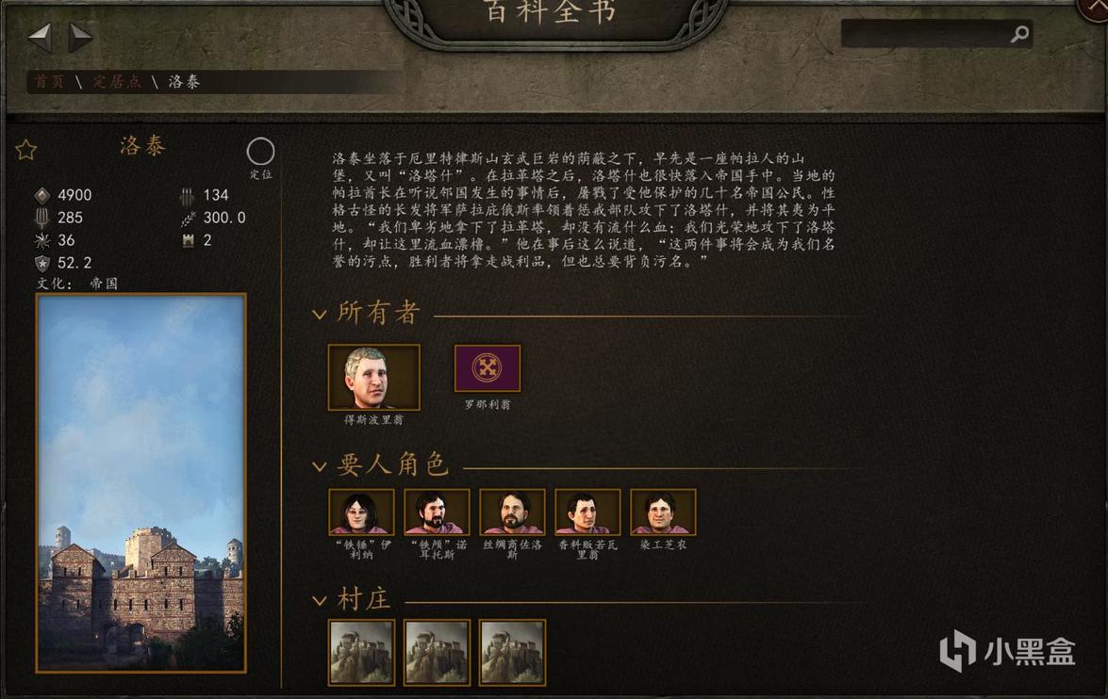
Task: Open owner 得斯波里翁's portrait
Action: point(373,377)
